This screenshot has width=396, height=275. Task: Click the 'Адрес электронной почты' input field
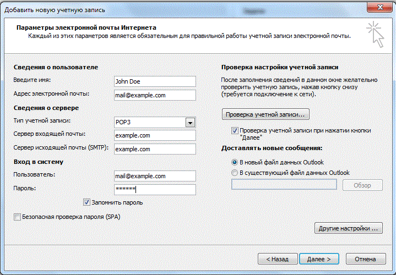[154, 95]
